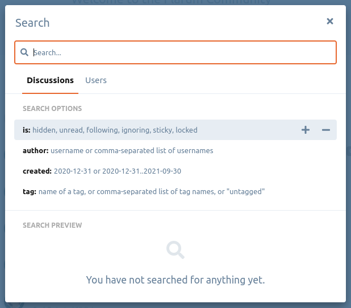Switch to the Users tab
Screen dimensions: 351x308
(96, 80)
